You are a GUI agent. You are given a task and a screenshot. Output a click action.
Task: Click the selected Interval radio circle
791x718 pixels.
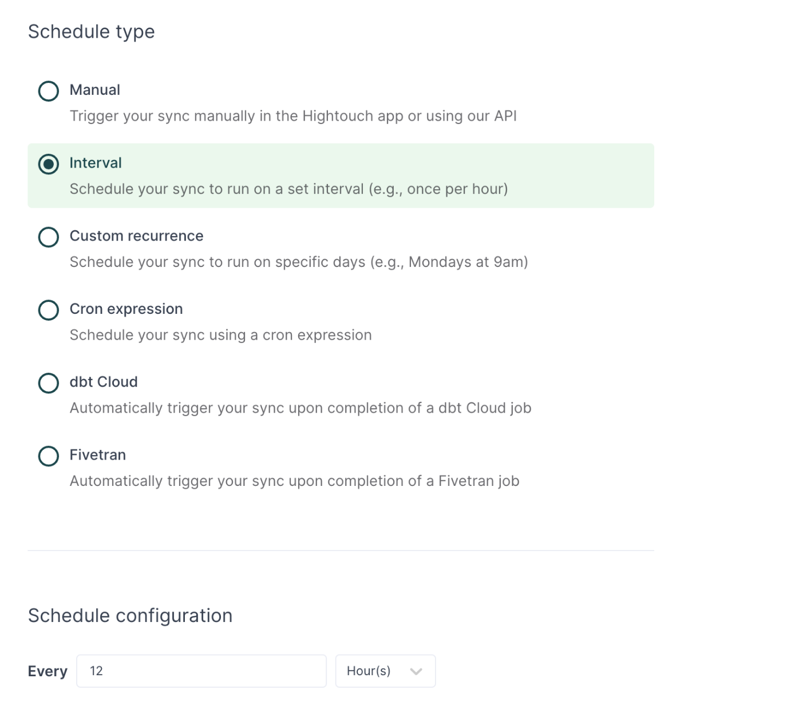(x=49, y=164)
